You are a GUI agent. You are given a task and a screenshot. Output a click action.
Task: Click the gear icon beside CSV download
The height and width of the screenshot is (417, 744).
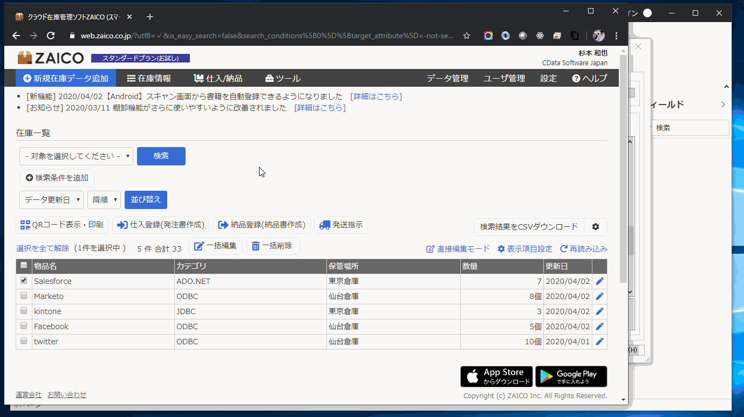point(596,227)
